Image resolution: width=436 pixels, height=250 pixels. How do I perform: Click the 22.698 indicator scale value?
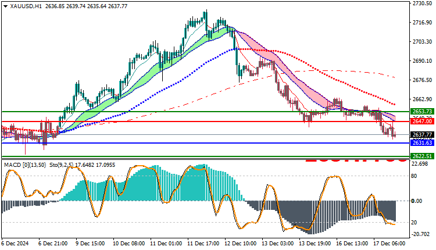coord(420,164)
